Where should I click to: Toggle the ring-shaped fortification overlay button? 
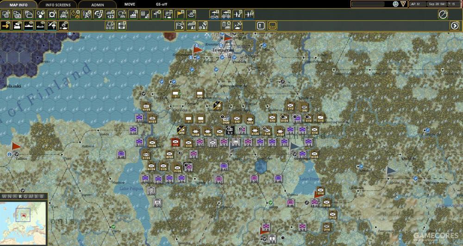(52, 14)
